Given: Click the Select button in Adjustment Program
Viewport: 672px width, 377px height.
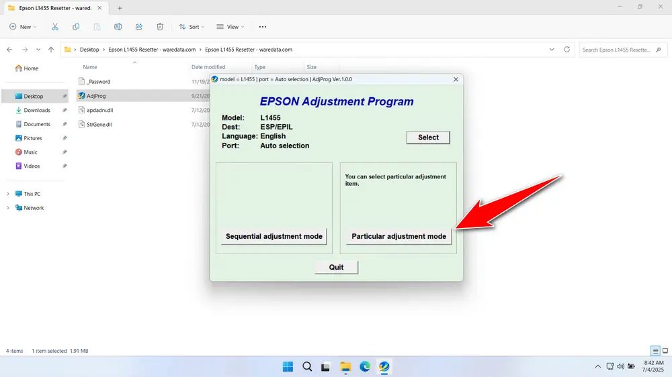Looking at the screenshot, I should click(427, 138).
